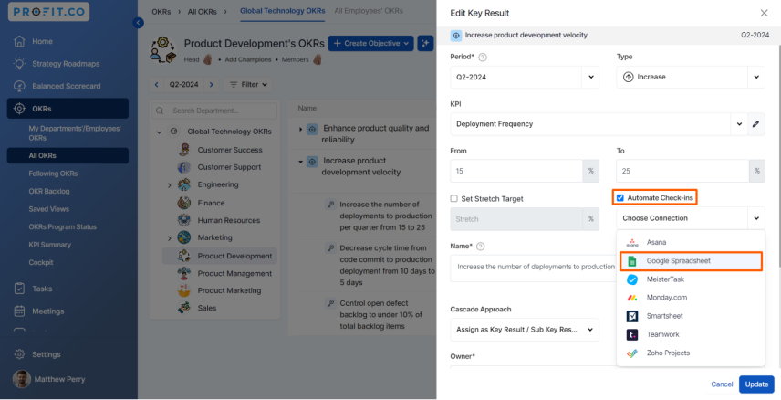Click the Balanced Scorecard icon
The width and height of the screenshot is (781, 400).
(19, 86)
